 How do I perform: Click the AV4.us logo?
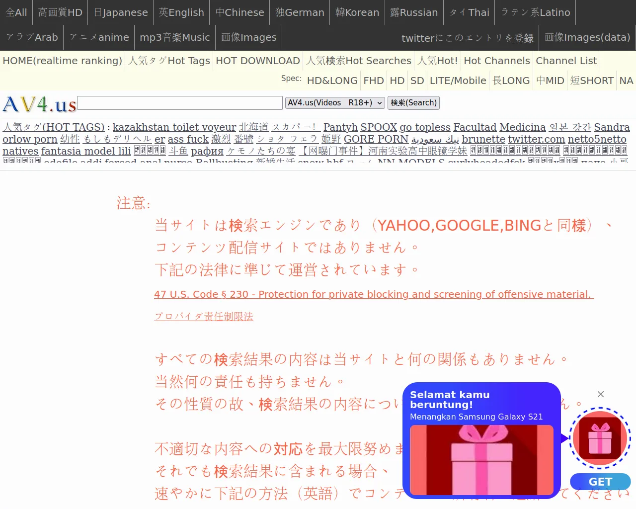point(38,105)
